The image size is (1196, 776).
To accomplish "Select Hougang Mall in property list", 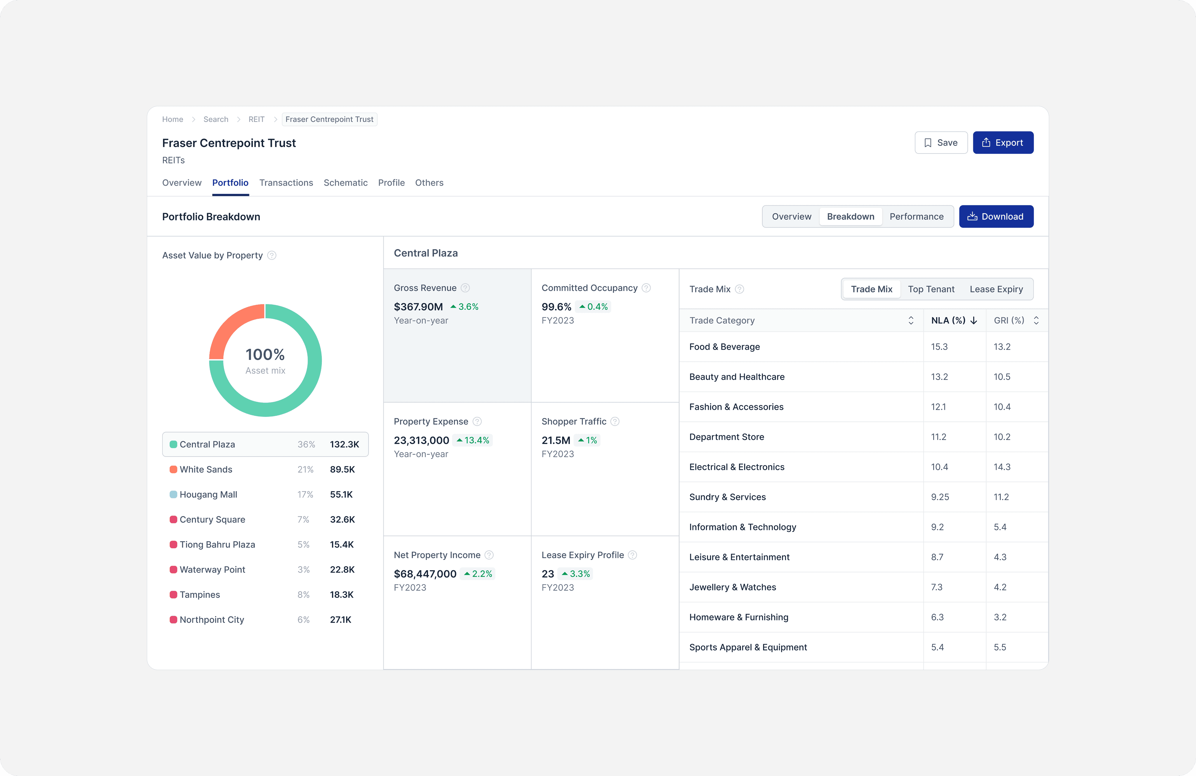I will 208,495.
